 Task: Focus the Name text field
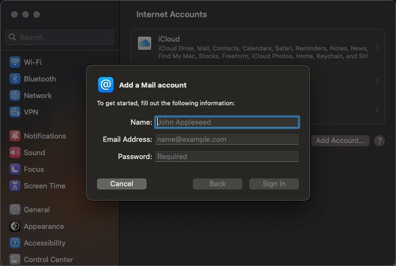[x=227, y=122]
